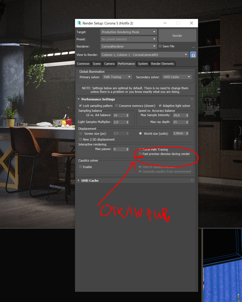The width and height of the screenshot is (242, 302).
Task: Click the UHD Cache rollout corner grip
Action: click(192, 180)
